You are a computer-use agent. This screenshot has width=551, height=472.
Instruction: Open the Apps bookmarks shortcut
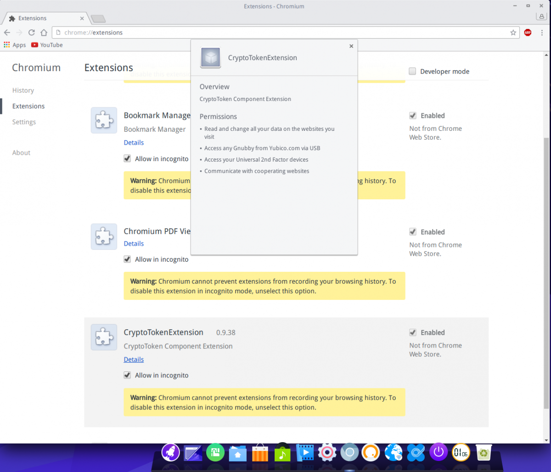pos(15,45)
